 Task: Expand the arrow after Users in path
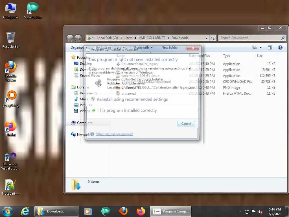136,38
